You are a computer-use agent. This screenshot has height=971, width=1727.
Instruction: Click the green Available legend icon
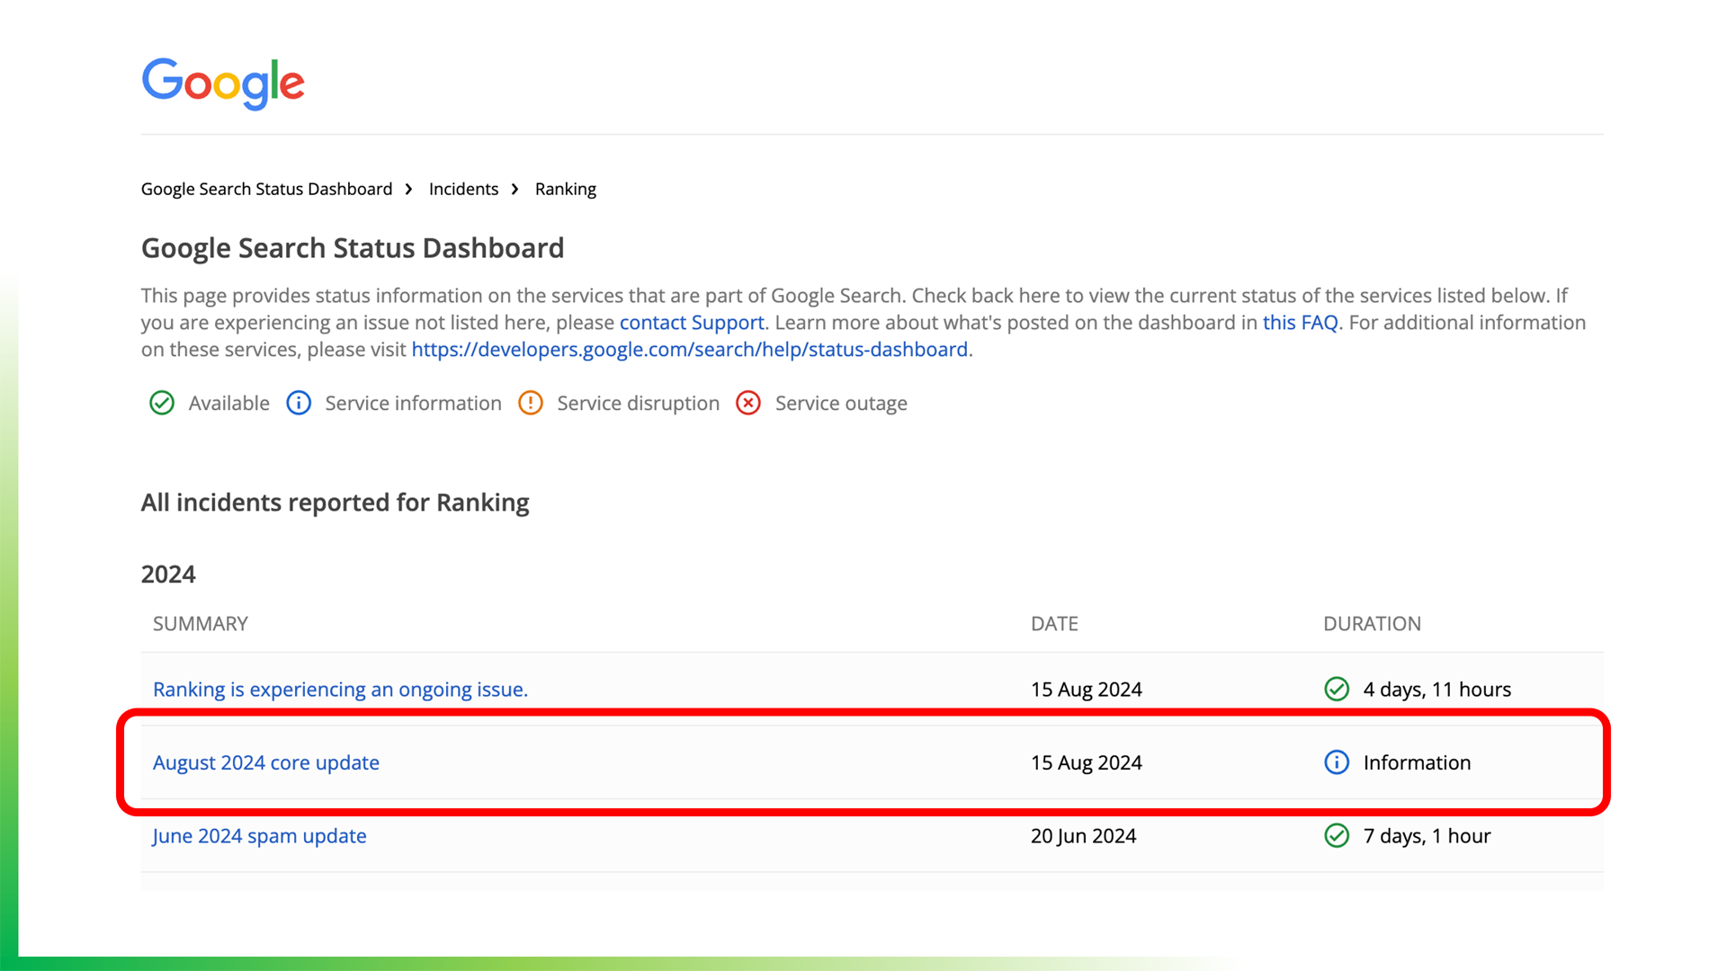[x=162, y=403]
